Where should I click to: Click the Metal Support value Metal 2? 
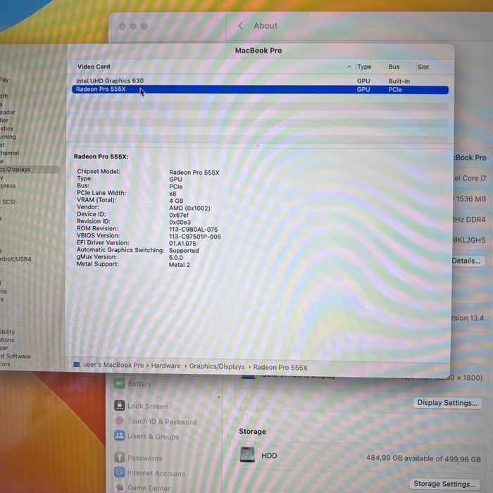(180, 265)
